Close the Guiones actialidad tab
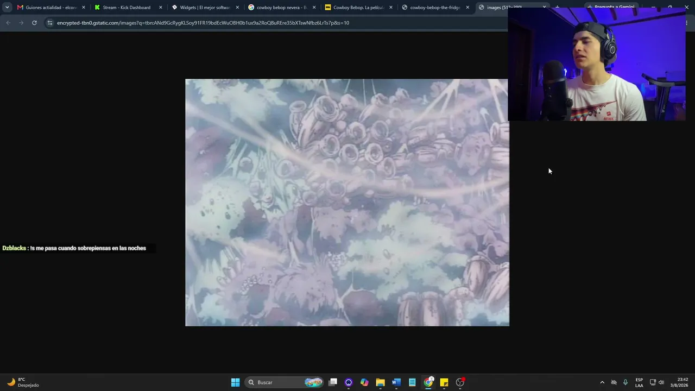The height and width of the screenshot is (391, 695). click(84, 8)
